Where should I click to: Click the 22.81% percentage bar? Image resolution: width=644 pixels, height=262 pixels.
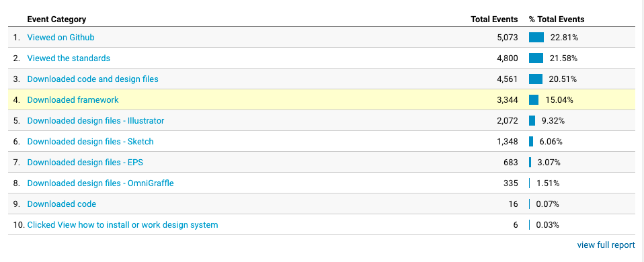coord(536,38)
